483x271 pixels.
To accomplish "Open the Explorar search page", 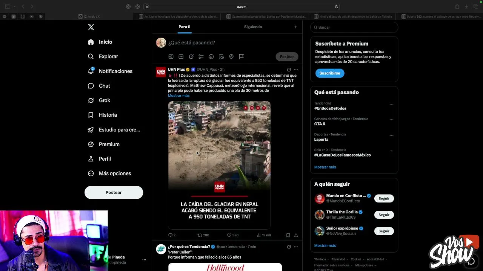I will pyautogui.click(x=103, y=56).
